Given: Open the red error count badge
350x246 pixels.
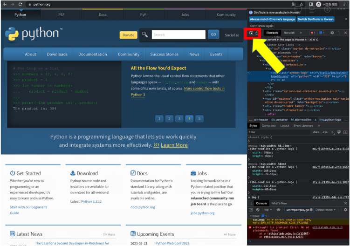Looking at the screenshot, I should pyautogui.click(x=313, y=33).
